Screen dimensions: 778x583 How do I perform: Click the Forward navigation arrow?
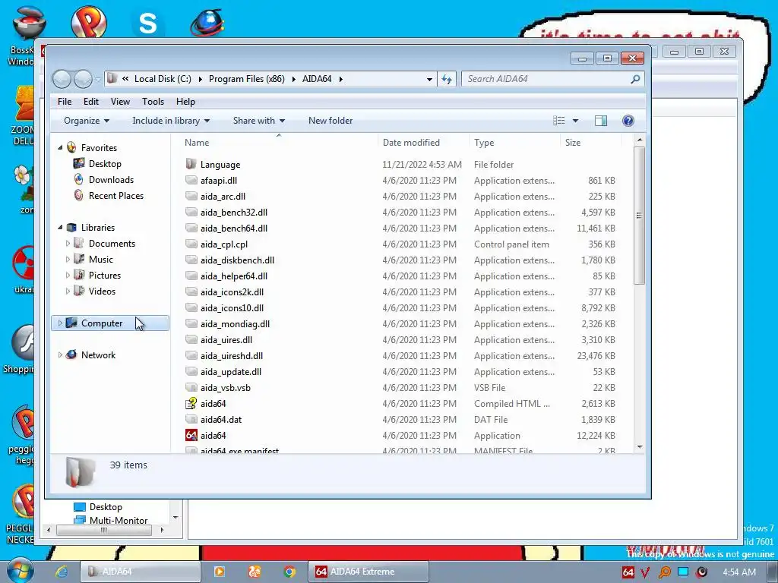tap(82, 79)
